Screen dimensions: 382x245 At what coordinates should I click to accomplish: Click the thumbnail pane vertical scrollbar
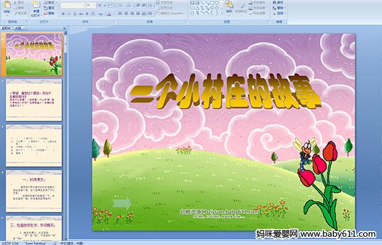[x=66, y=136]
